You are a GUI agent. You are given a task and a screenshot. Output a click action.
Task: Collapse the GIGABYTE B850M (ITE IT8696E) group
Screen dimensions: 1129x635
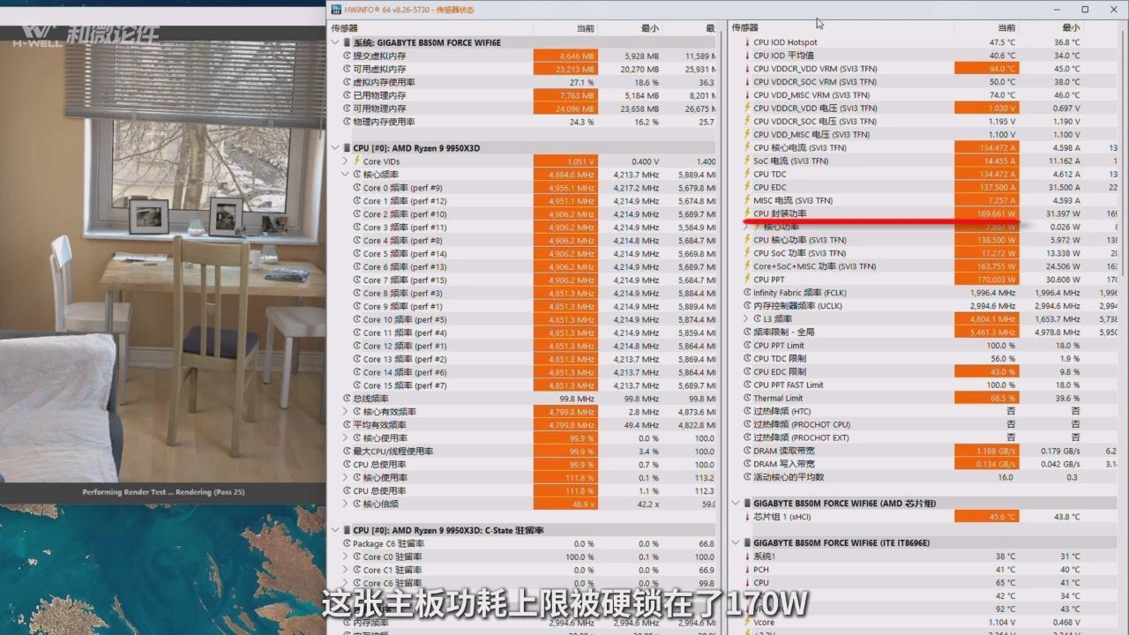pyautogui.click(x=736, y=543)
